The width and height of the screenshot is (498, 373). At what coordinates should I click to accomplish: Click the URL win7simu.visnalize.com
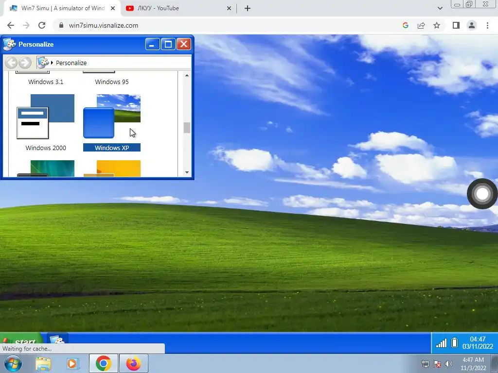tap(104, 25)
